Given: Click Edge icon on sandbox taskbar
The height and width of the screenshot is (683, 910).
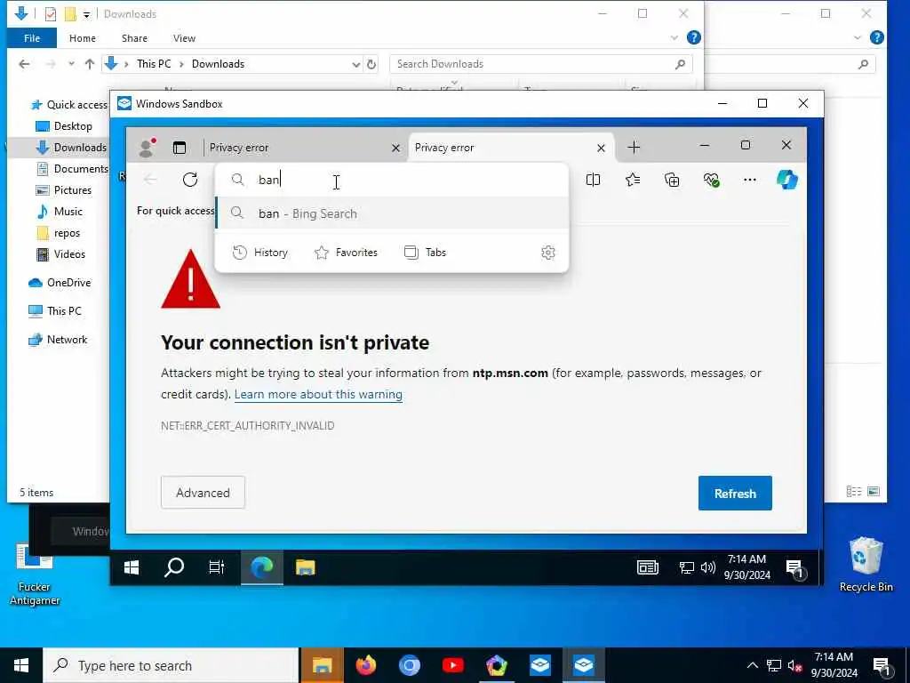Looking at the screenshot, I should [x=262, y=566].
